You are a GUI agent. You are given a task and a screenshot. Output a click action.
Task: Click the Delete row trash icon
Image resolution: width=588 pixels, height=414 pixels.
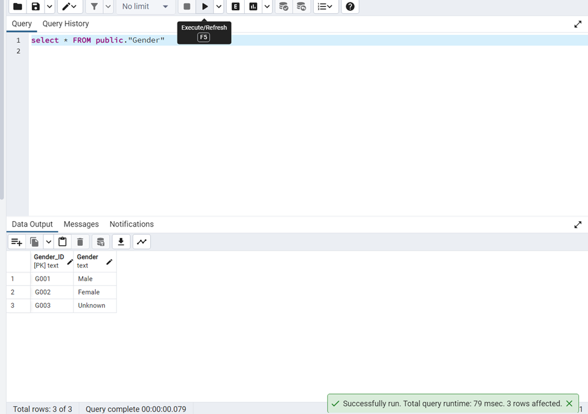(80, 242)
